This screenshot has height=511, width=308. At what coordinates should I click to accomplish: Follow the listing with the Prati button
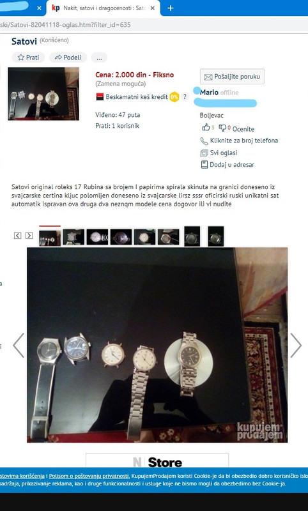coord(28,57)
